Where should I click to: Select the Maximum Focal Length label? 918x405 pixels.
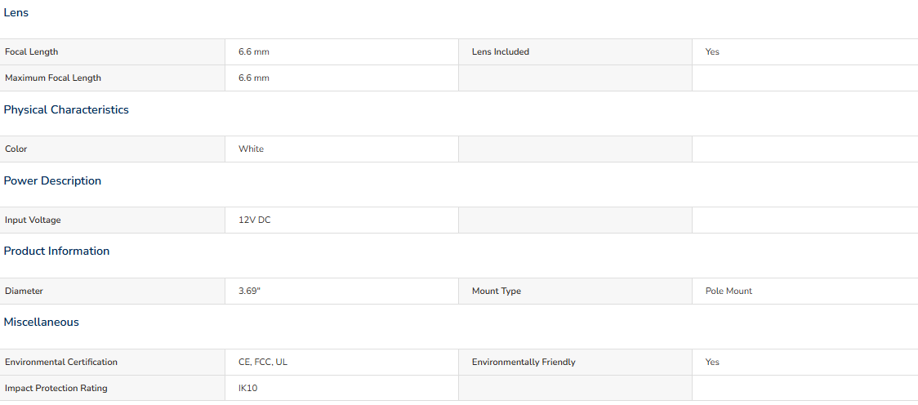coord(53,78)
